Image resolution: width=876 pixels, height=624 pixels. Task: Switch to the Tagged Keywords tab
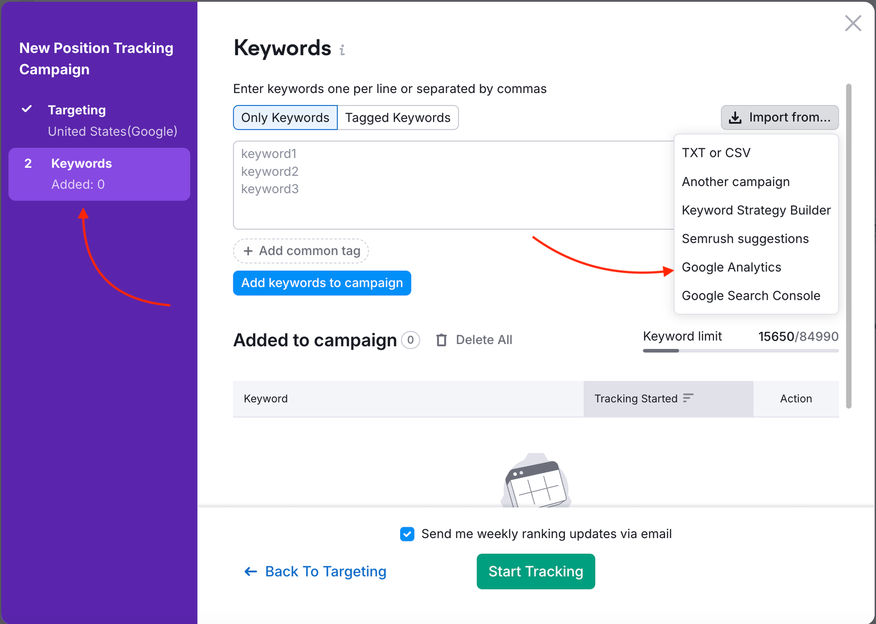tap(397, 117)
